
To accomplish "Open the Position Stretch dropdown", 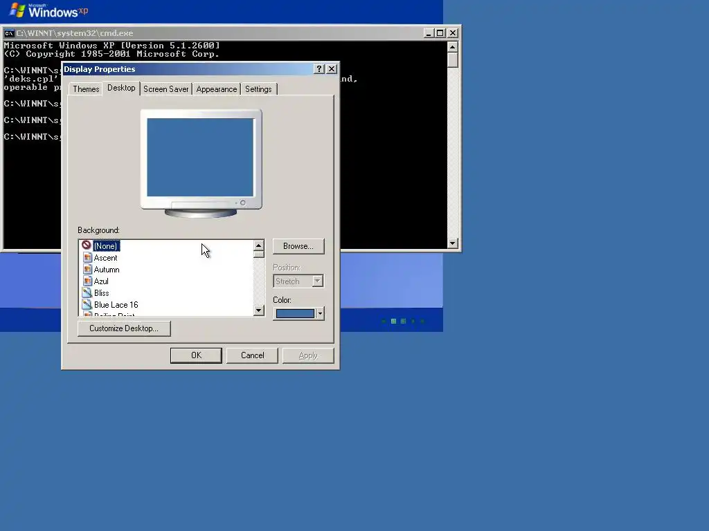I will pos(298,281).
